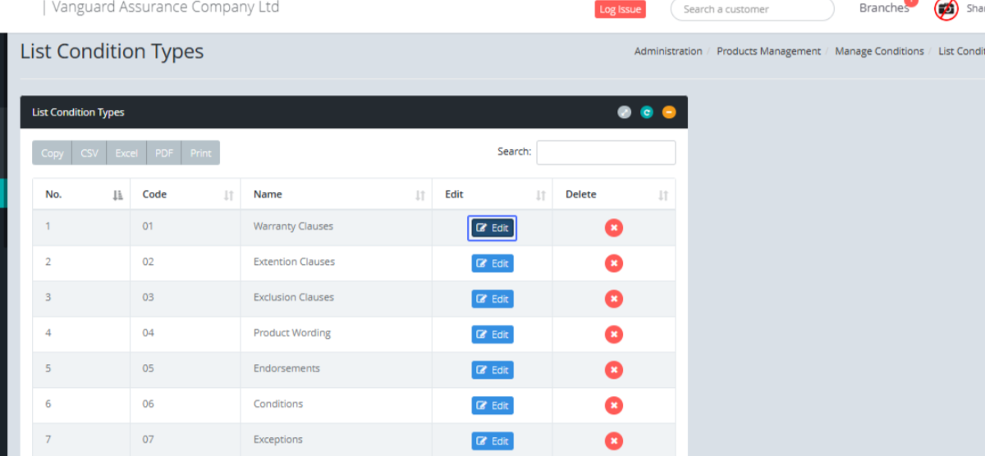
Task: Click the panel expand/fullscreen icon
Action: 625,112
